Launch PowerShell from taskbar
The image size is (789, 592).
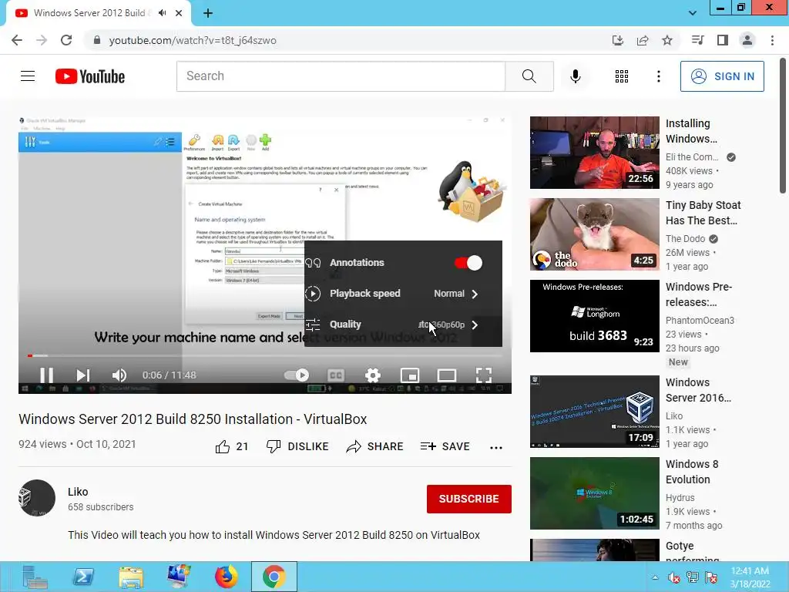pyautogui.click(x=83, y=577)
